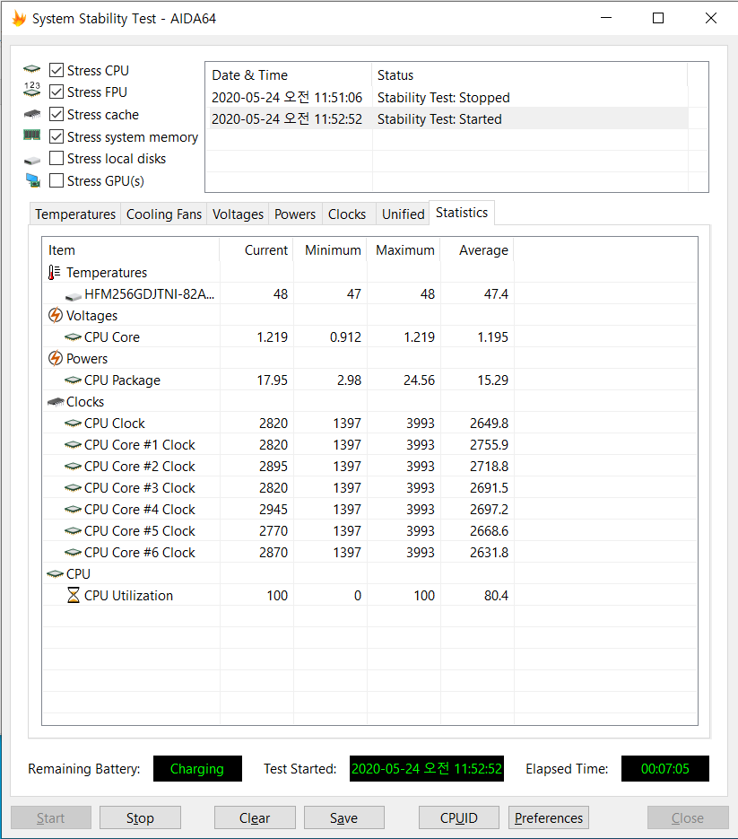Click the Elapsed Time value 00:07:05
The width and height of the screenshot is (738, 839).
[664, 768]
